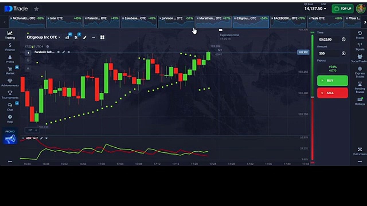
Task: Enter Full screen mode
Action: tap(360, 151)
